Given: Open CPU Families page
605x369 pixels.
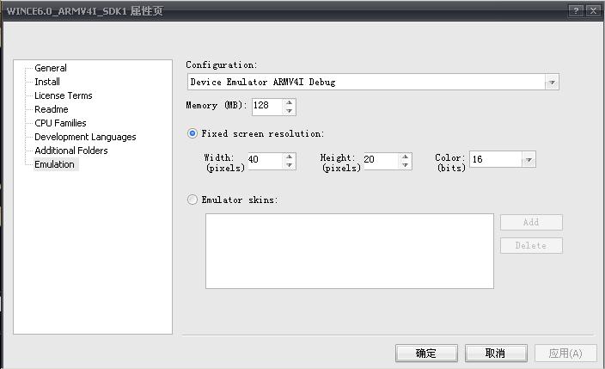Looking at the screenshot, I should (60, 123).
